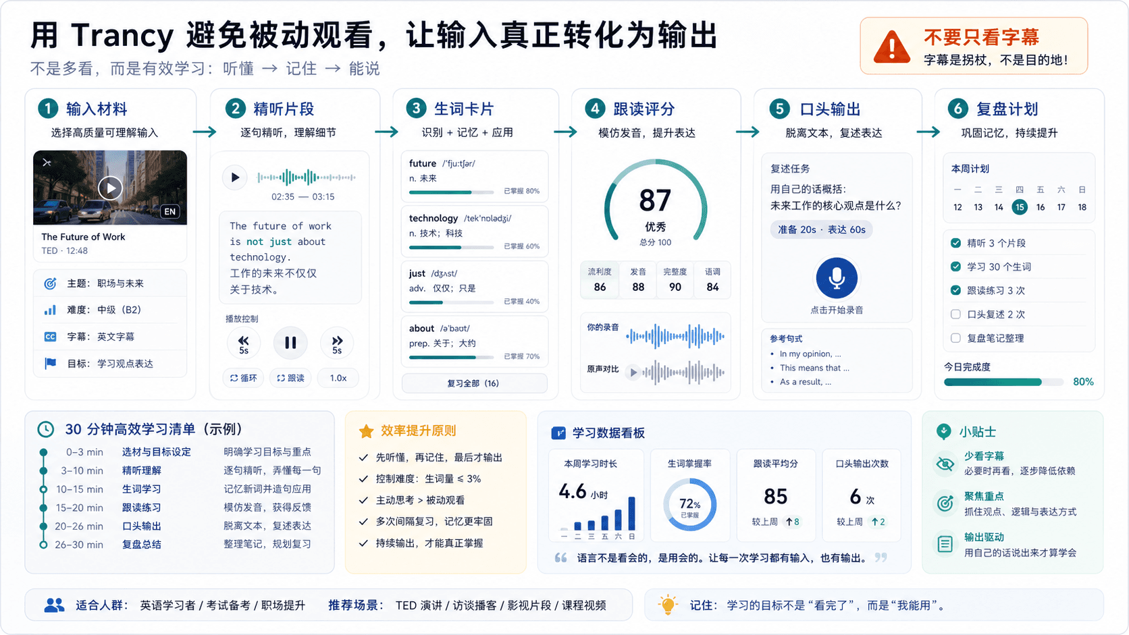Click the future card 80% progress bar

coord(452,192)
